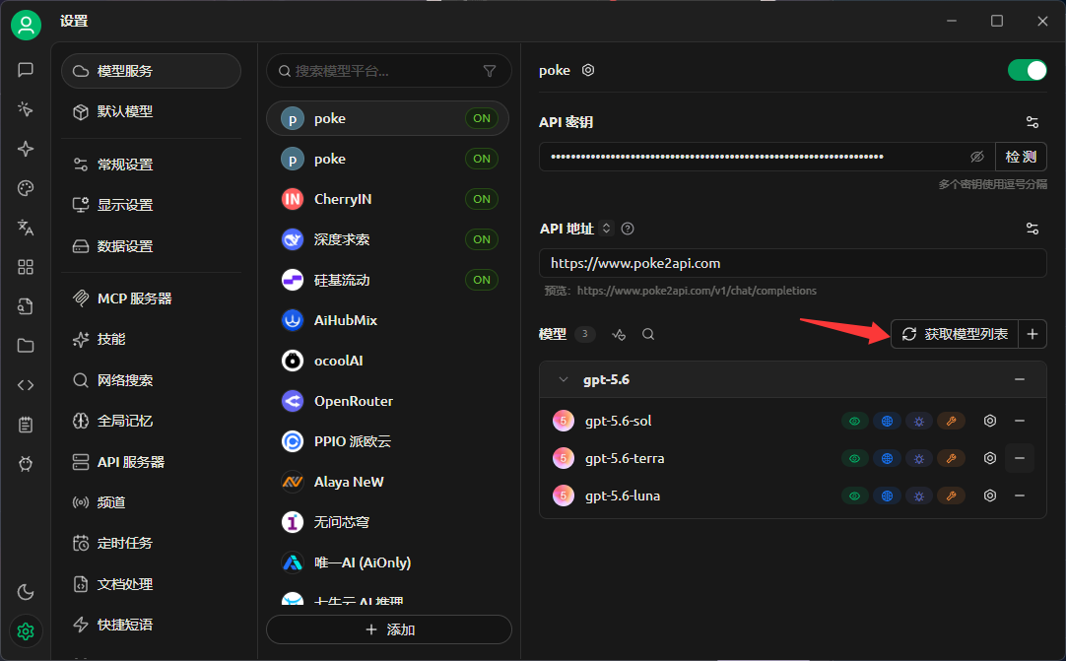
Task: Change API address type selector
Action: tap(607, 229)
